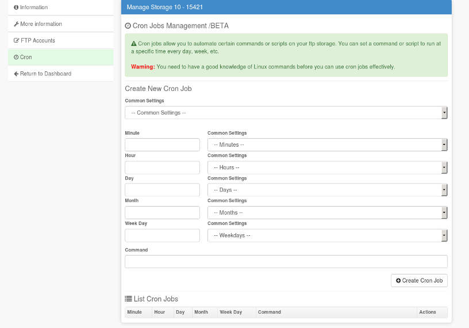Screen dimensions: 469x328
Task: Click the clock icon by Cron Jobs Management heading
Action: [128, 26]
